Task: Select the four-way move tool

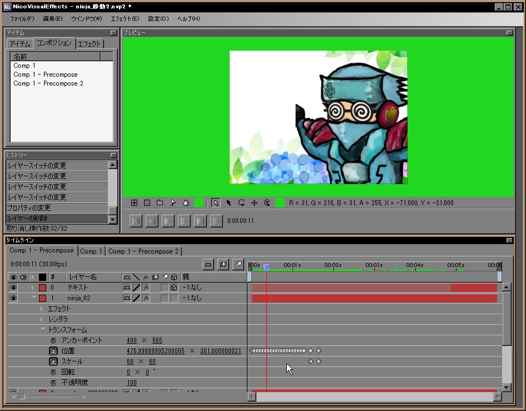Action: [254, 202]
